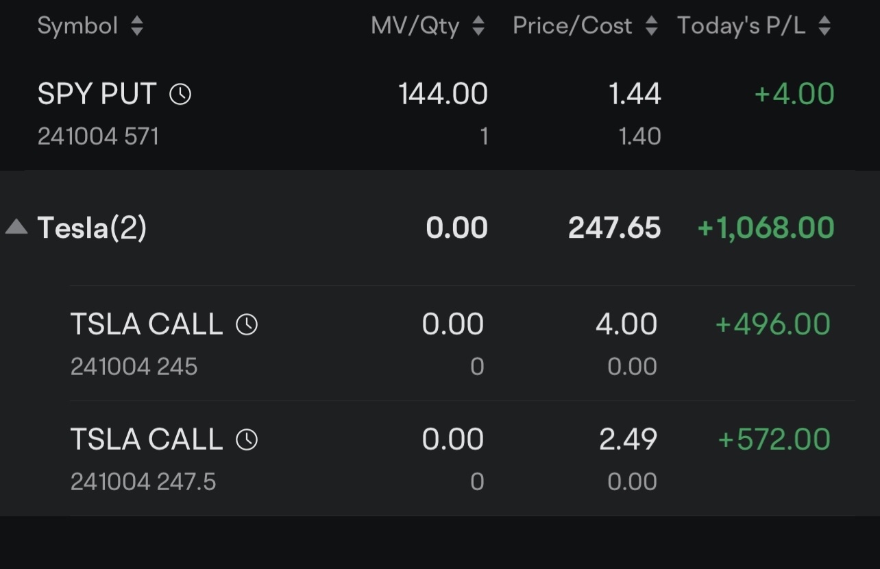Click the +496.00 profit value
The height and width of the screenshot is (569, 880).
(x=772, y=324)
